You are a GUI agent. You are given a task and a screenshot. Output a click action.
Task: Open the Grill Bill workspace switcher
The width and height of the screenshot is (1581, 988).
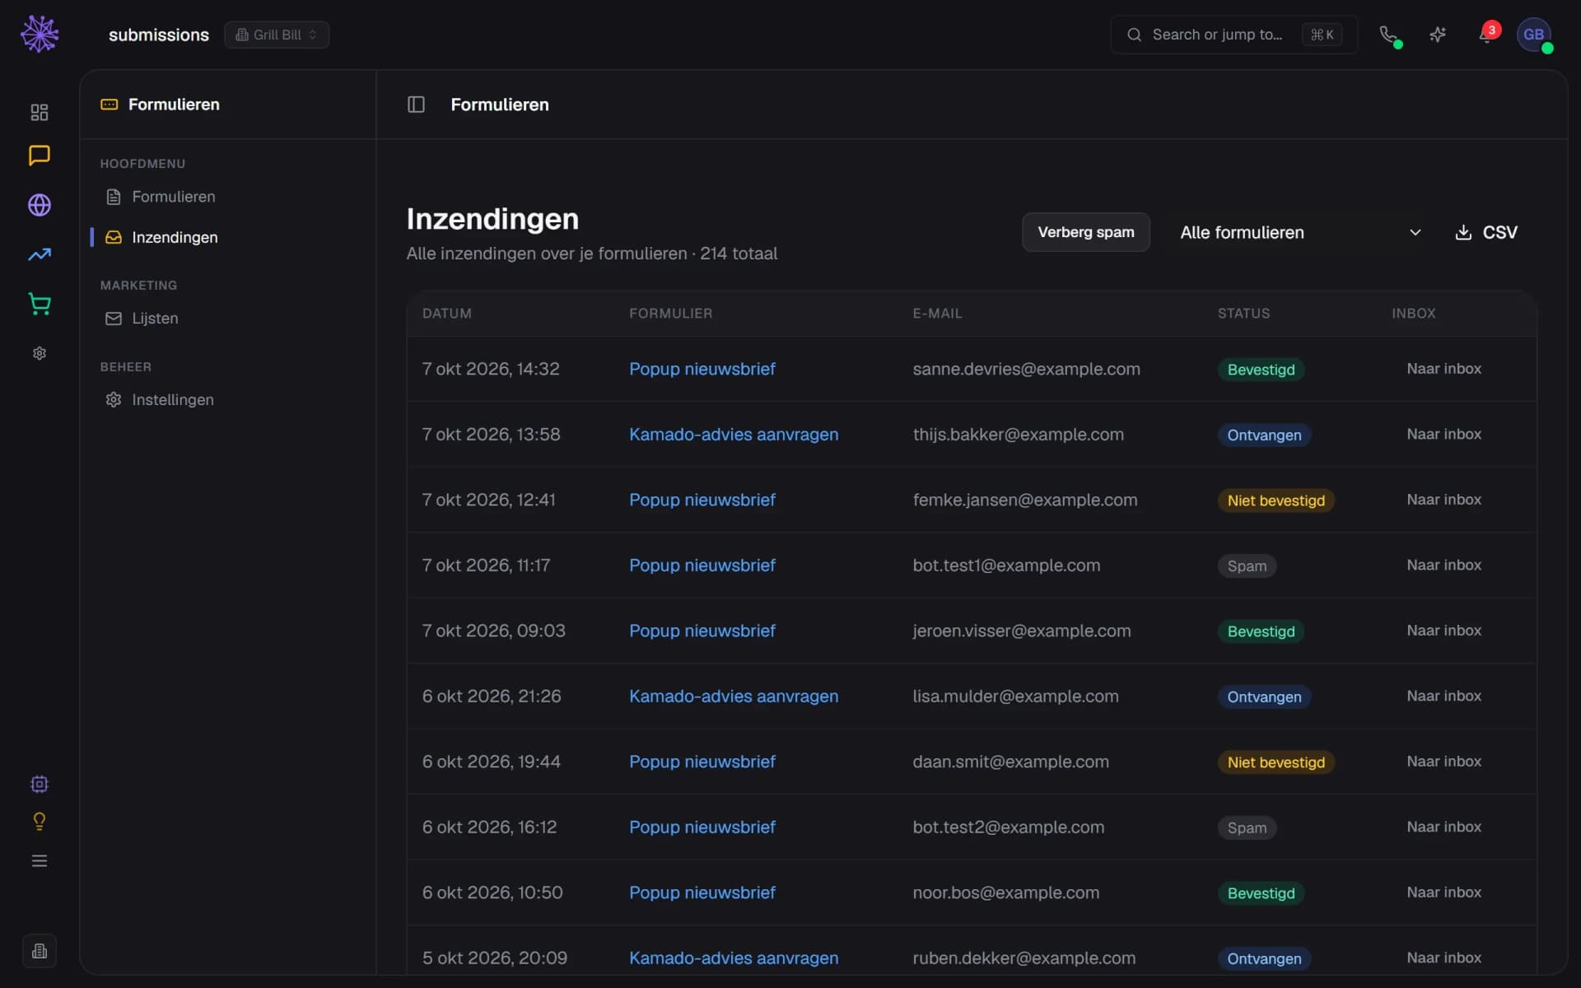tap(277, 35)
